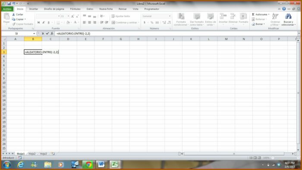This screenshot has height=170, width=302.
Task: Expand the Portapapeles dialog launcher
Action: [33, 29]
